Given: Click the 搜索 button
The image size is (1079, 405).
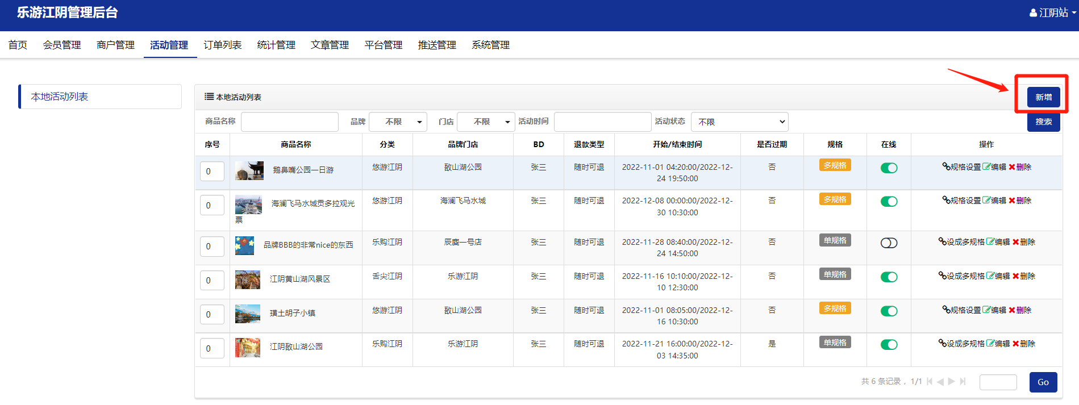Looking at the screenshot, I should [x=1043, y=122].
